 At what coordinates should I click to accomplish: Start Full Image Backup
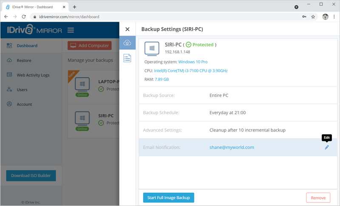pyautogui.click(x=168, y=198)
